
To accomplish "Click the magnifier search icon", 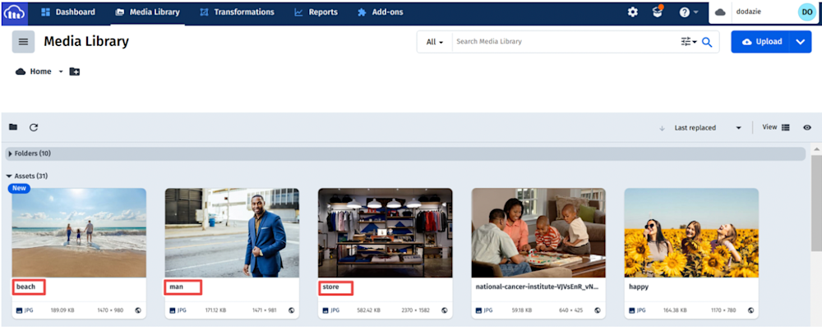I will click(x=707, y=42).
